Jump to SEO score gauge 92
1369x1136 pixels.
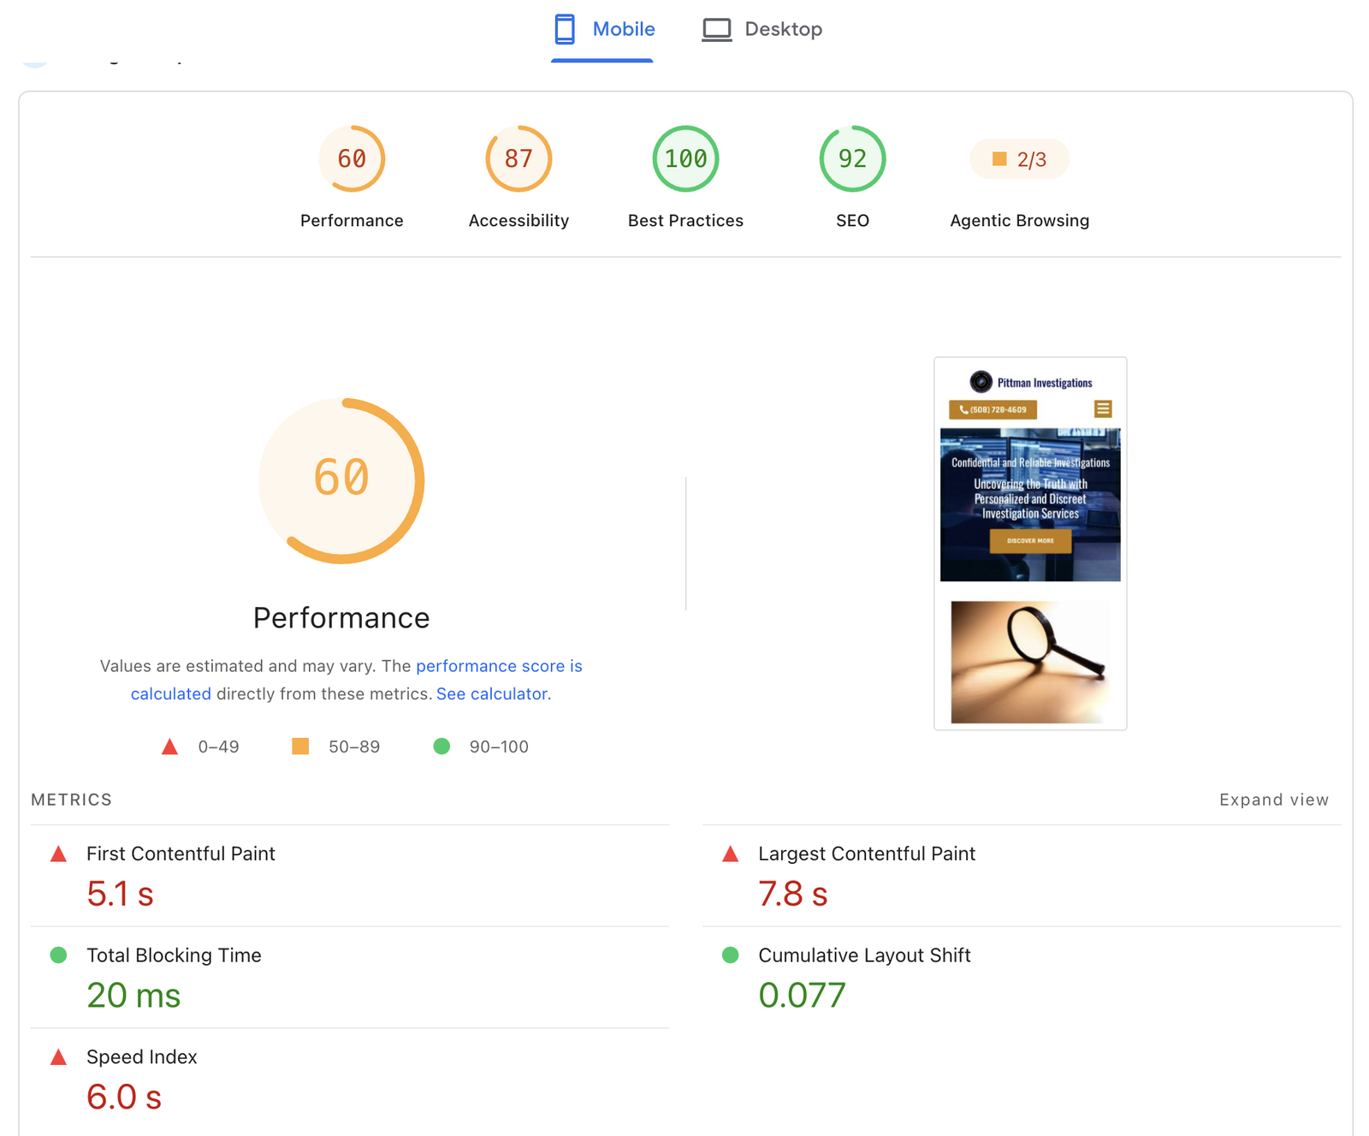pyautogui.click(x=852, y=159)
